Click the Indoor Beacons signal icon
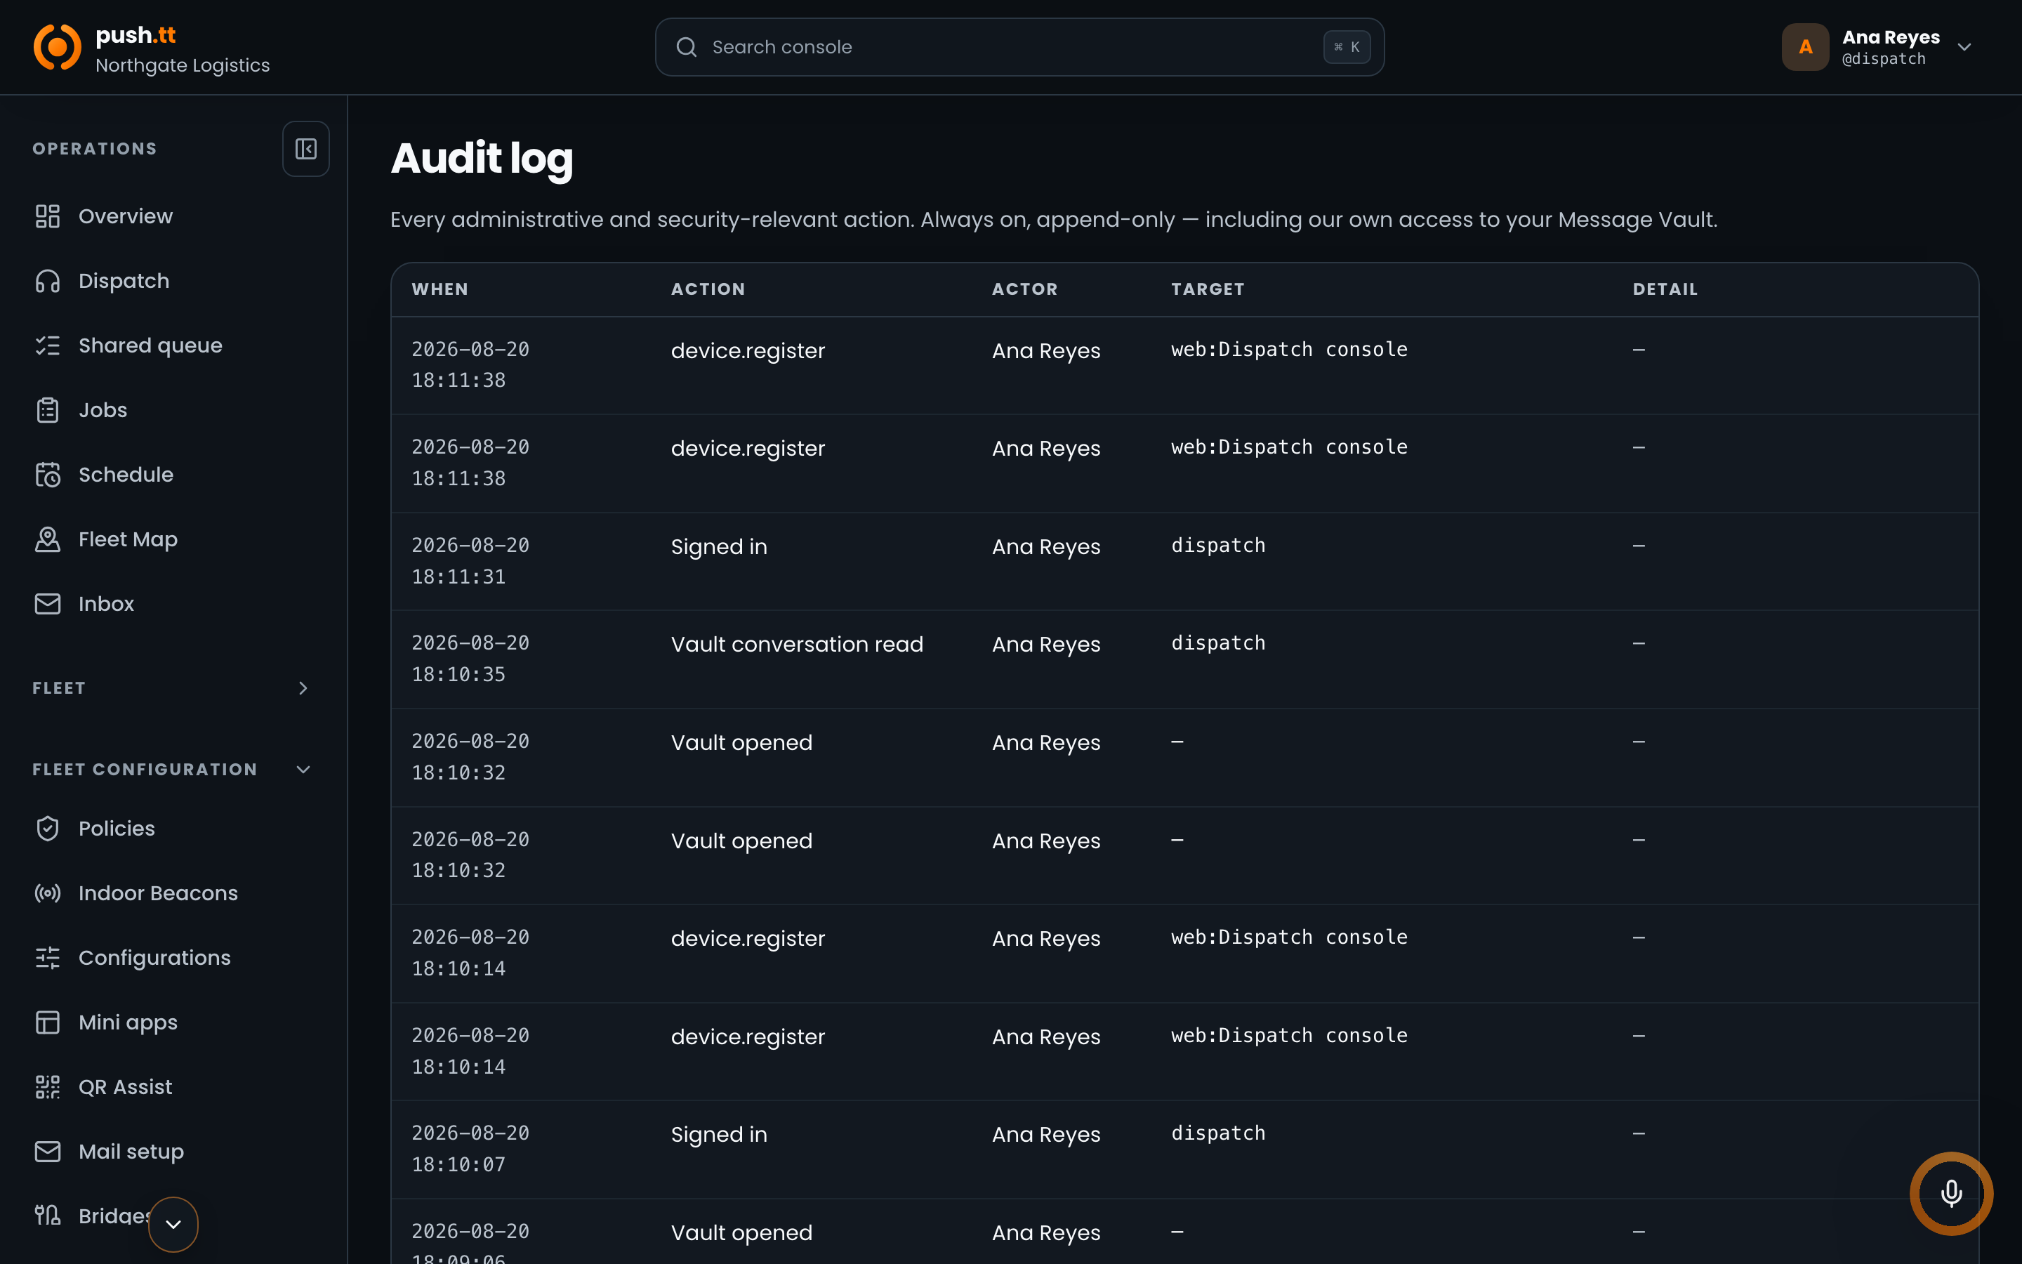This screenshot has height=1264, width=2022. click(48, 893)
